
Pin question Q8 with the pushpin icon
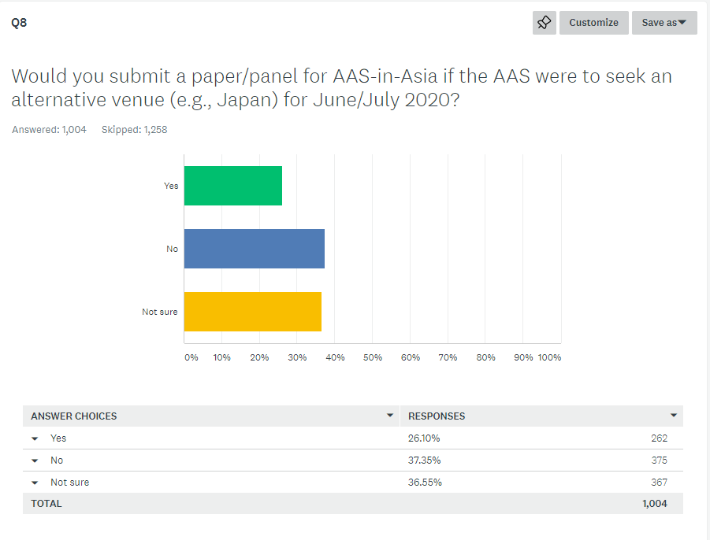pyautogui.click(x=544, y=23)
